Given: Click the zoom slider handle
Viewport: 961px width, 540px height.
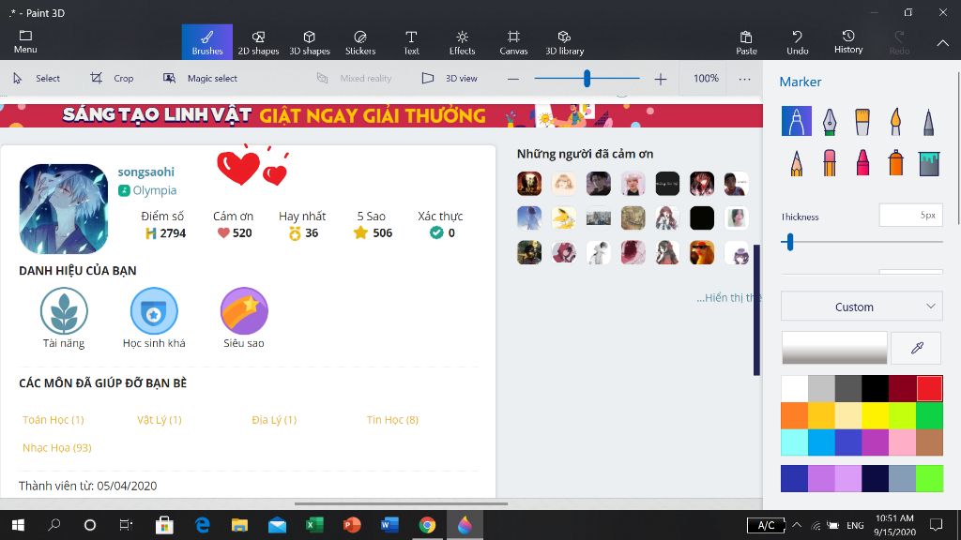Looking at the screenshot, I should click(587, 79).
